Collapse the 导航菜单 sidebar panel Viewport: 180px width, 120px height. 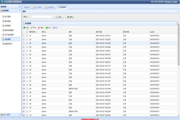click(19, 6)
